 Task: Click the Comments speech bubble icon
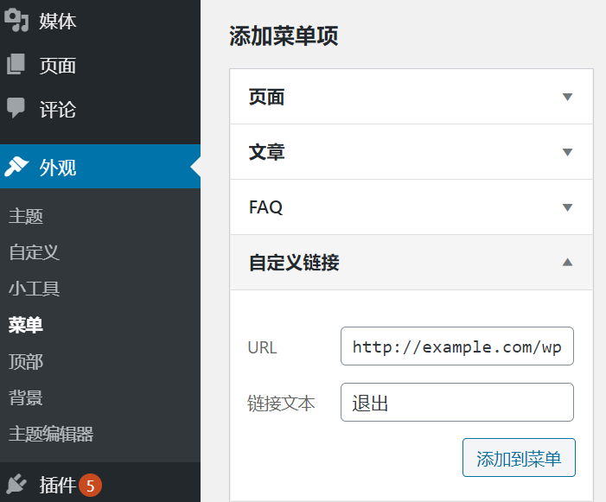(16, 109)
